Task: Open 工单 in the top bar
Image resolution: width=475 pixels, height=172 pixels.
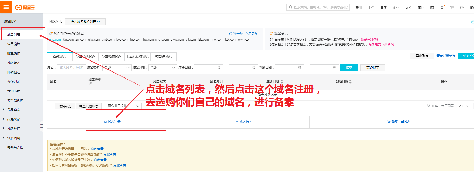Action: (371, 8)
